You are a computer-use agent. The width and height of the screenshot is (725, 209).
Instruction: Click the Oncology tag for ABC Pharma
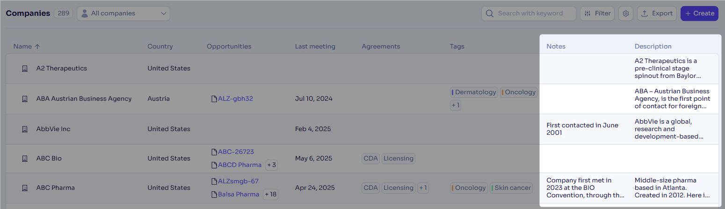click(x=469, y=188)
